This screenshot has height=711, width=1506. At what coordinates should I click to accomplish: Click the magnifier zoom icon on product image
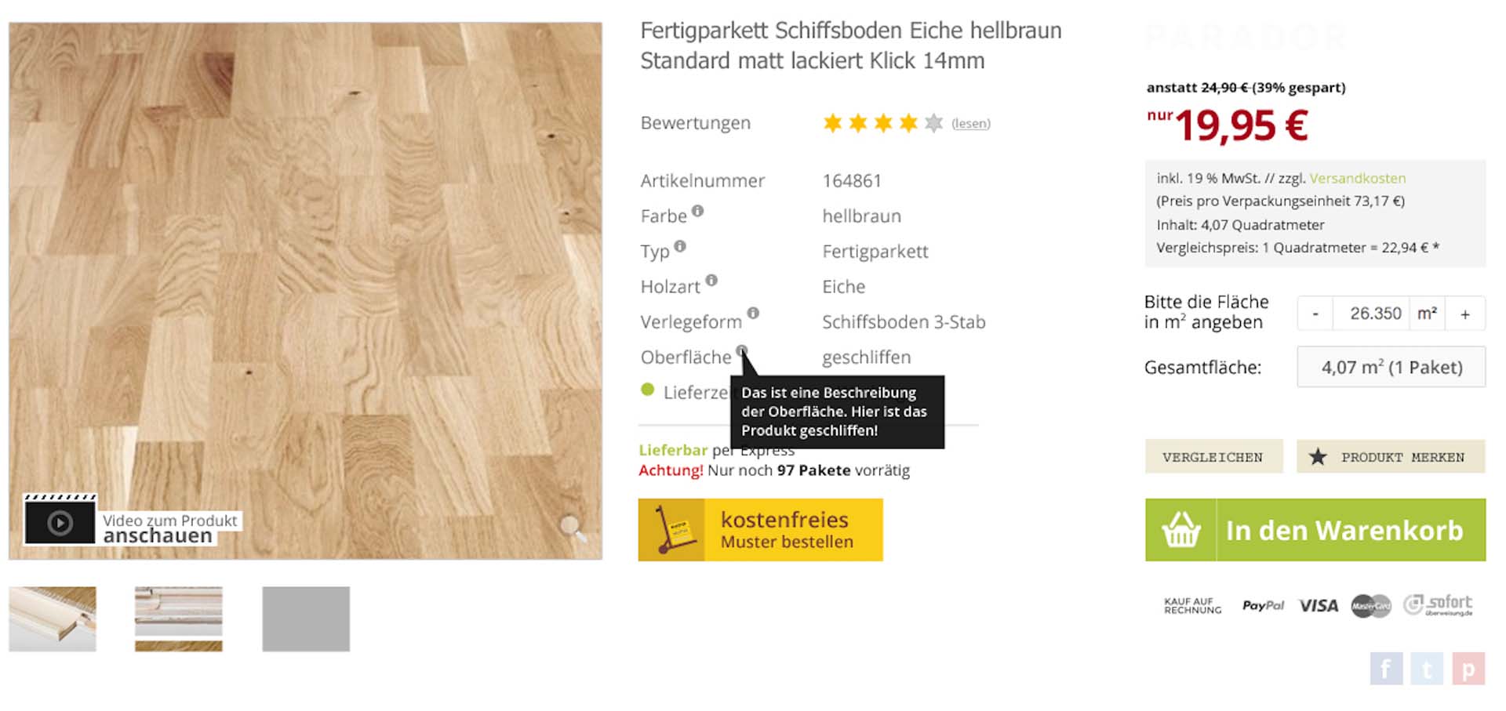(573, 528)
